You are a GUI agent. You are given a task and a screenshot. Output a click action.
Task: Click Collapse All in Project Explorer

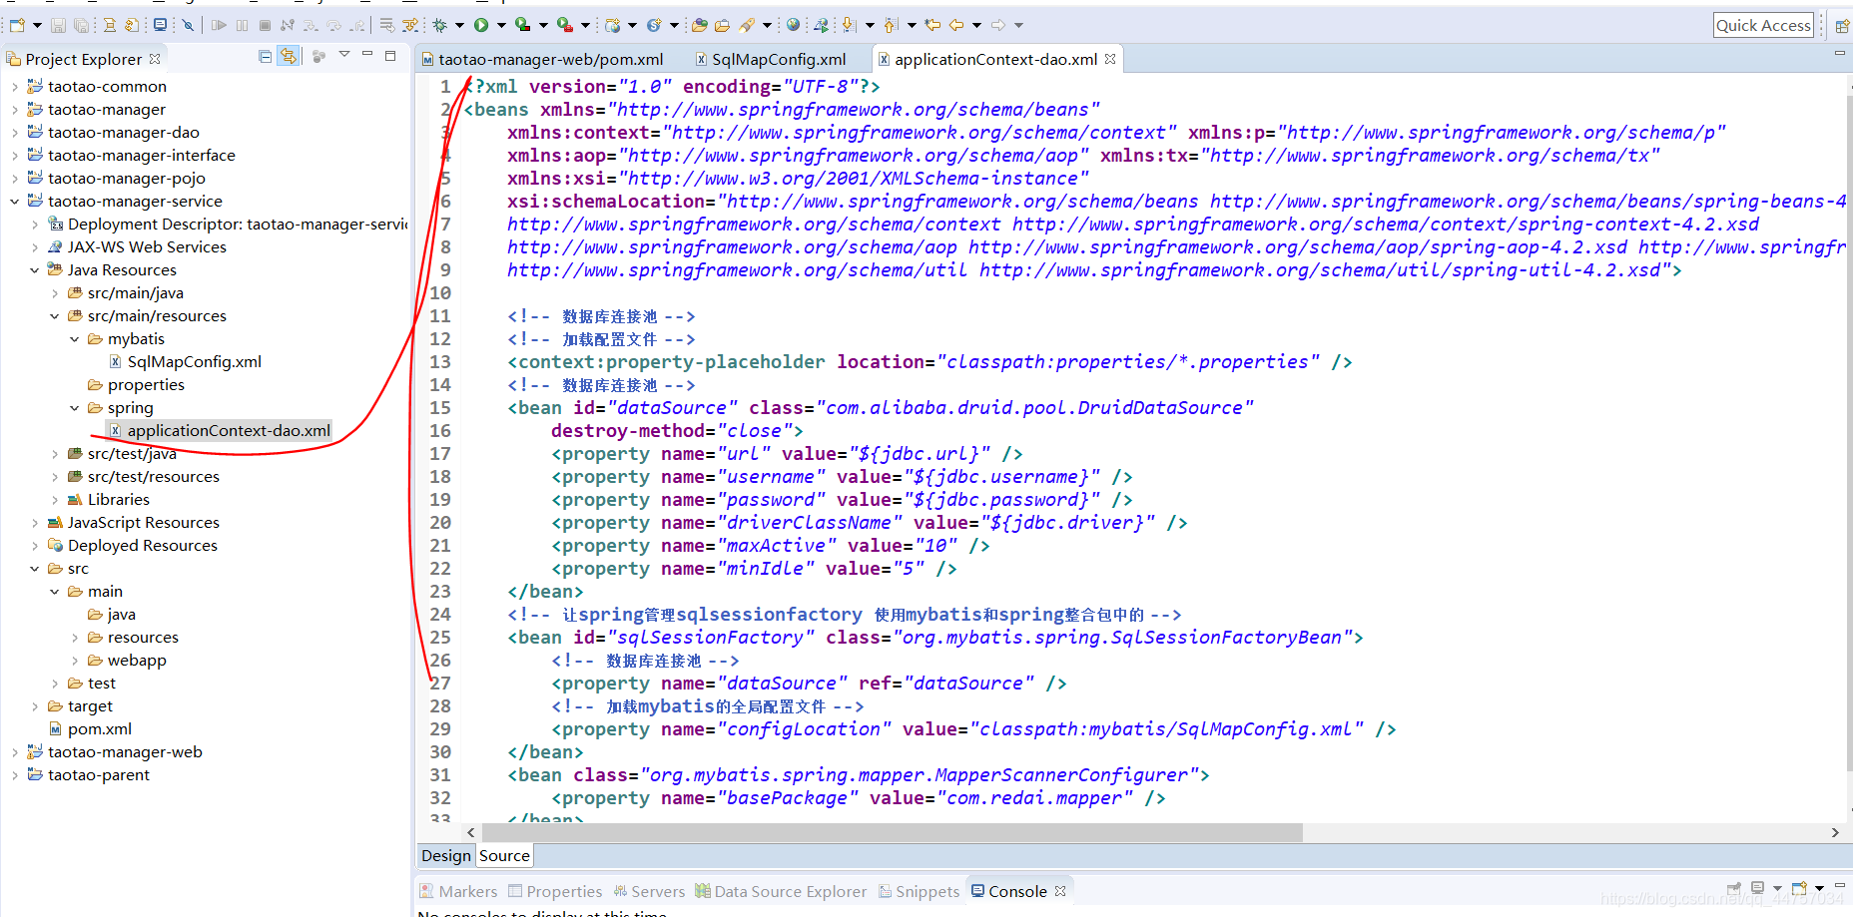click(x=265, y=57)
